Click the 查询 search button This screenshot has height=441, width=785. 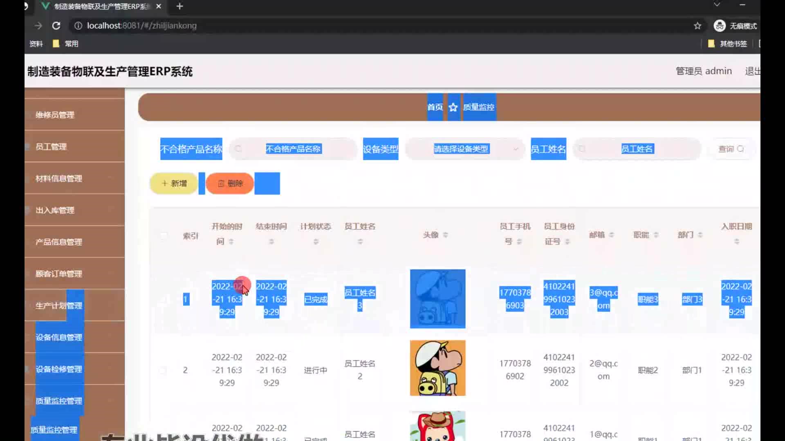click(x=731, y=149)
